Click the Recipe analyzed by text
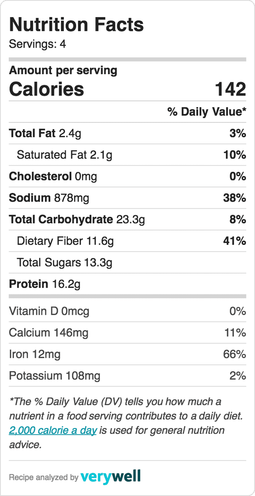This screenshot has height=496, width=255. [x=44, y=477]
